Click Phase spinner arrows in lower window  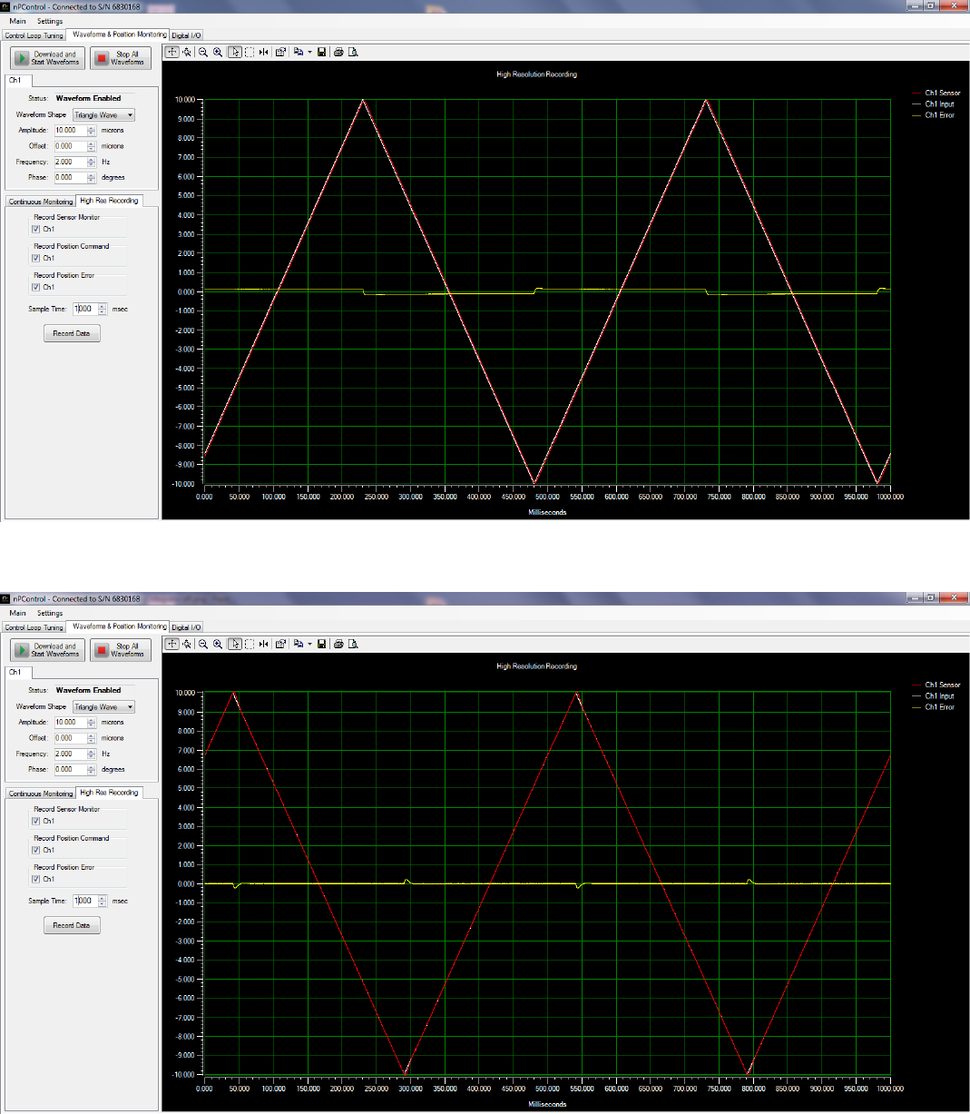pos(91,769)
